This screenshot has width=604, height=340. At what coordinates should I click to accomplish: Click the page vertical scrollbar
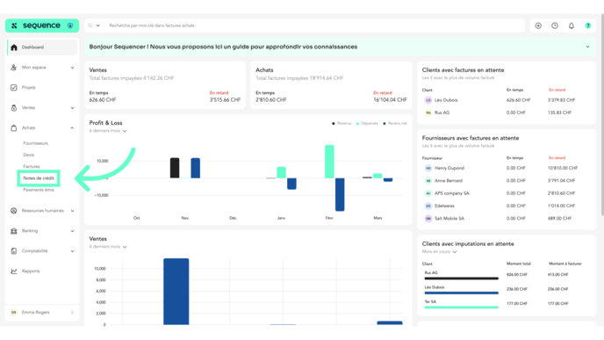(x=602, y=116)
